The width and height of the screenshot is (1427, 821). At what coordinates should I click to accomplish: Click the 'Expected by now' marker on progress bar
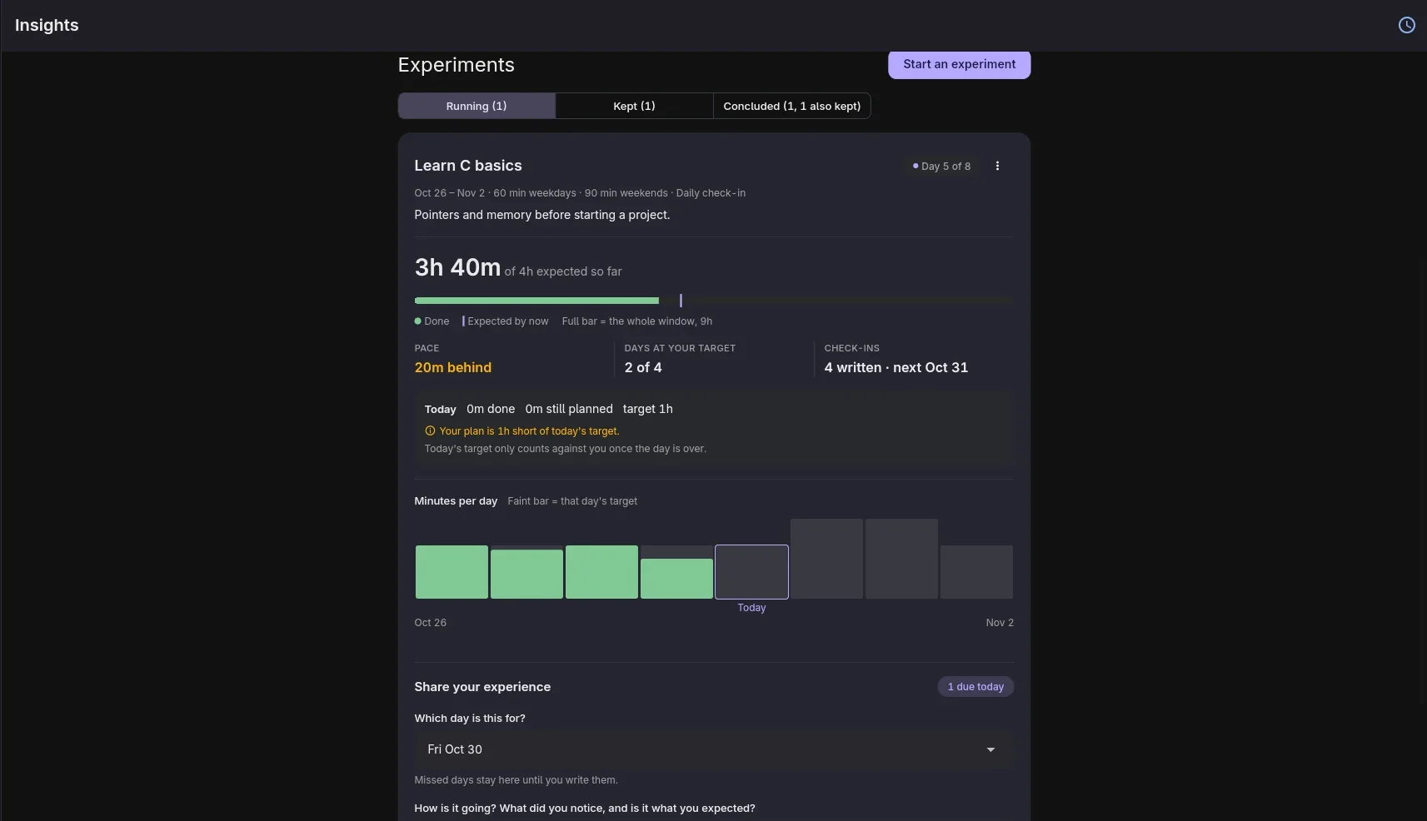[x=681, y=301]
